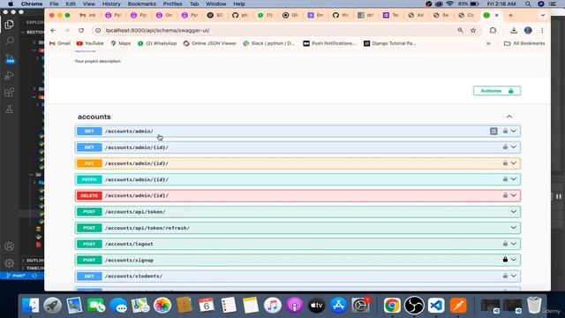Open VS Code Source Control icon
This screenshot has width=565, height=318.
click(10, 58)
